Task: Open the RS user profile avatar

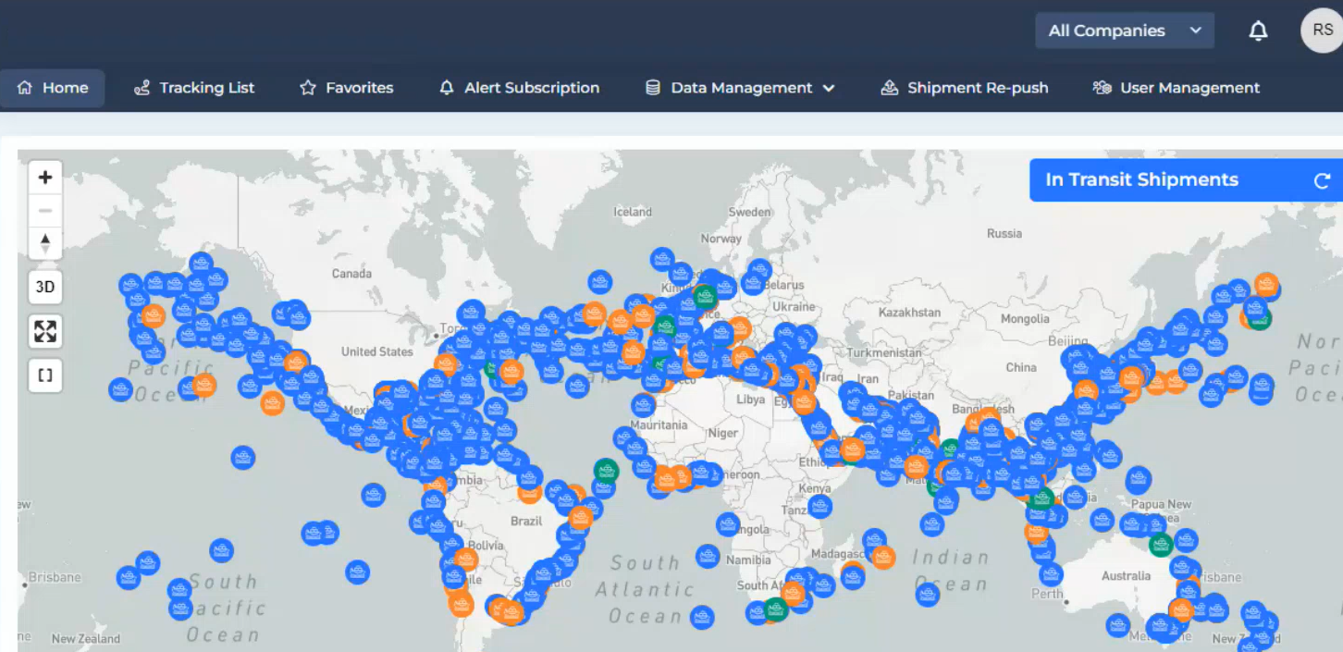Action: [x=1322, y=31]
